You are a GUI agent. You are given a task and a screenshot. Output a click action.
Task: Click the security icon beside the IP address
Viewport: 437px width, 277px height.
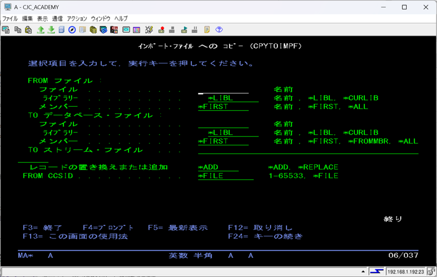431,272
